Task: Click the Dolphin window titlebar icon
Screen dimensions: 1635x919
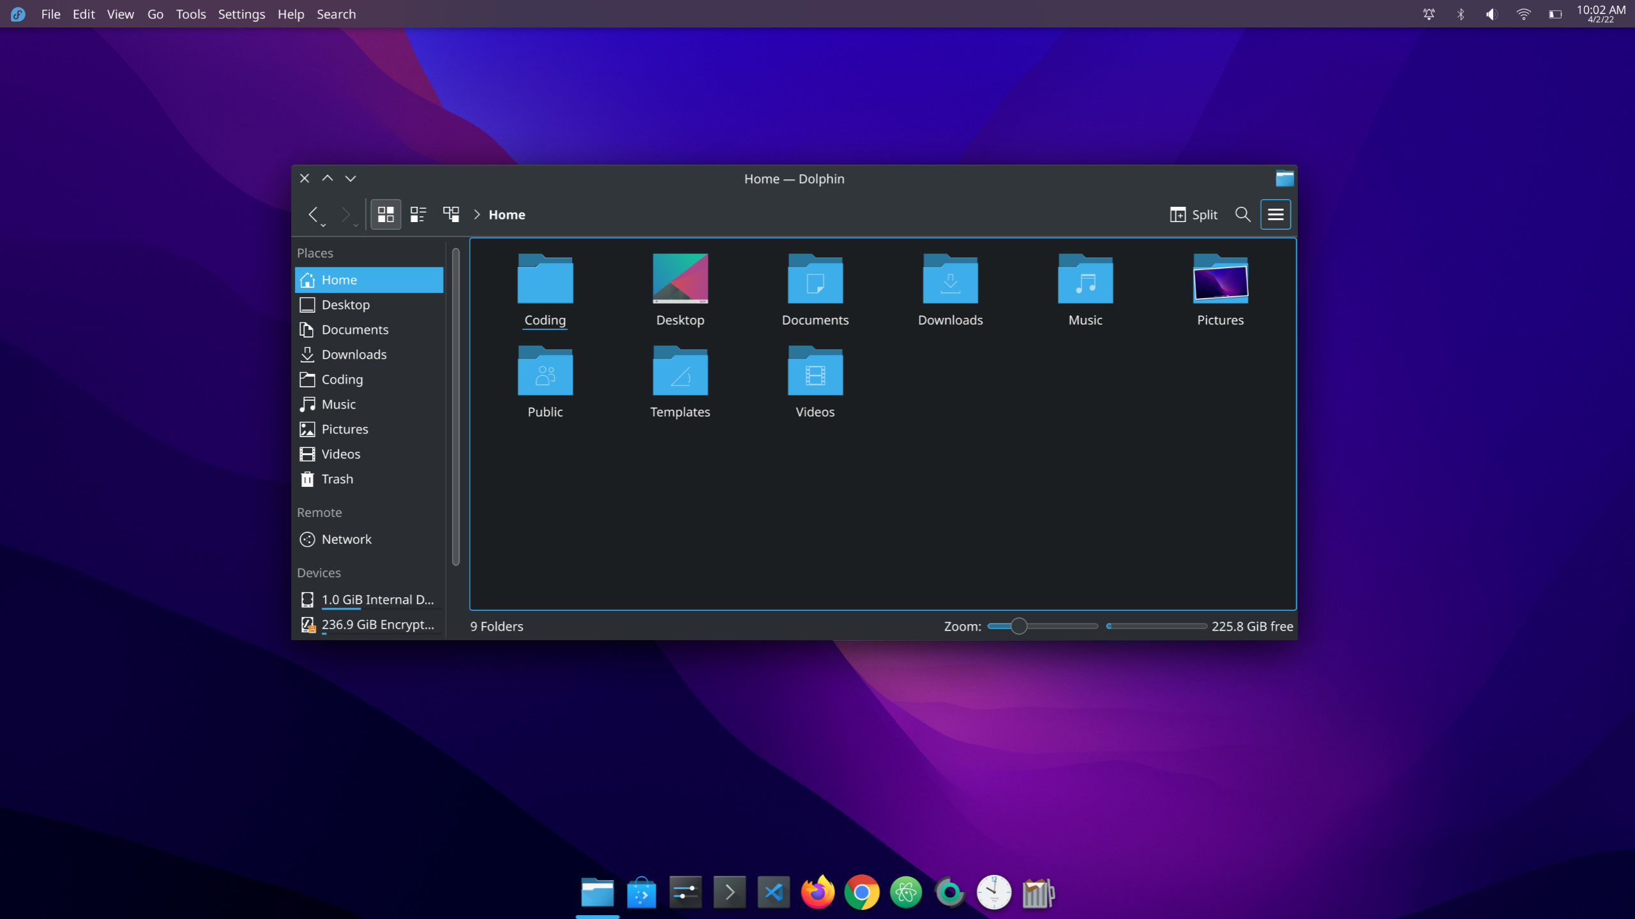Action: [x=1285, y=179]
